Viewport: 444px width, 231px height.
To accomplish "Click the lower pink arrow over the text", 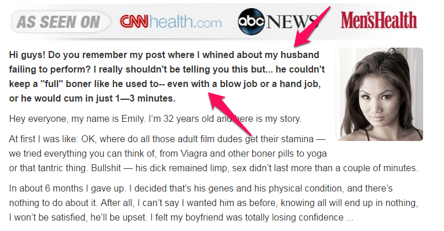I will pyautogui.click(x=230, y=114).
